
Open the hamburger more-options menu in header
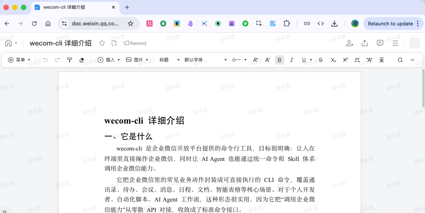click(395, 43)
